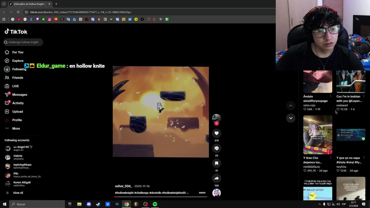
Task: Seek in the video progress bar
Action: pos(161,196)
